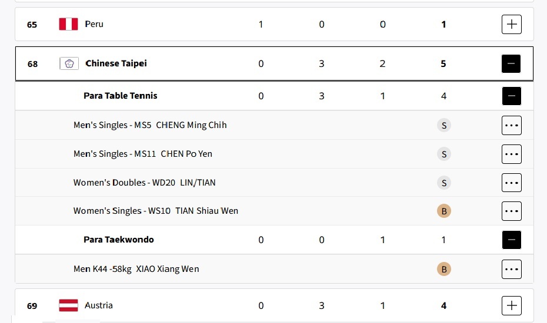Viewport: 547px width, 323px height.
Task: Open more options for TIAN Shiau Wen
Action: [512, 211]
